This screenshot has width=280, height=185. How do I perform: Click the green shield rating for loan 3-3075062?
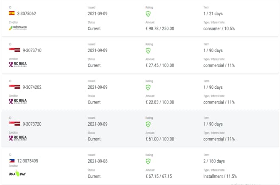[148, 14]
